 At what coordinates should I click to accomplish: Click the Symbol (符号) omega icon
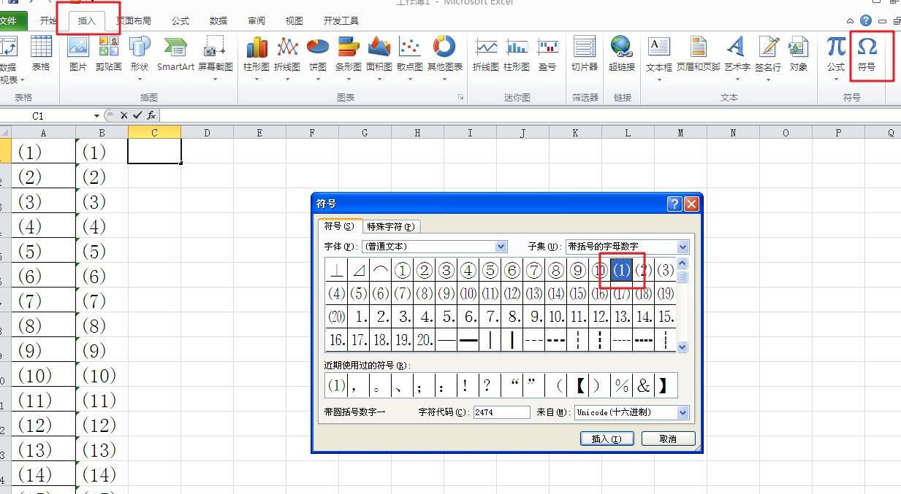867,53
